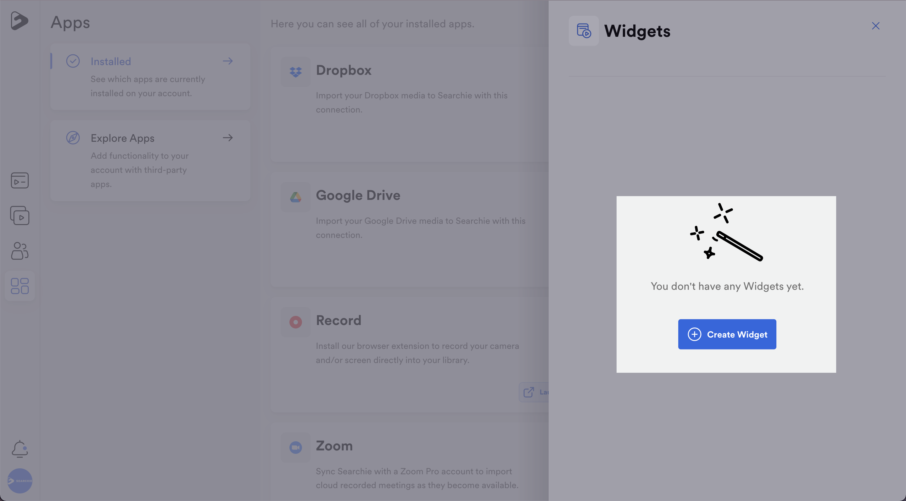Click 'Here you can see all of your installed apps.'
The height and width of the screenshot is (501, 906).
(372, 24)
